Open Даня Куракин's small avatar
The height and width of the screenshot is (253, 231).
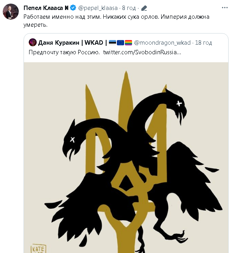(33, 42)
